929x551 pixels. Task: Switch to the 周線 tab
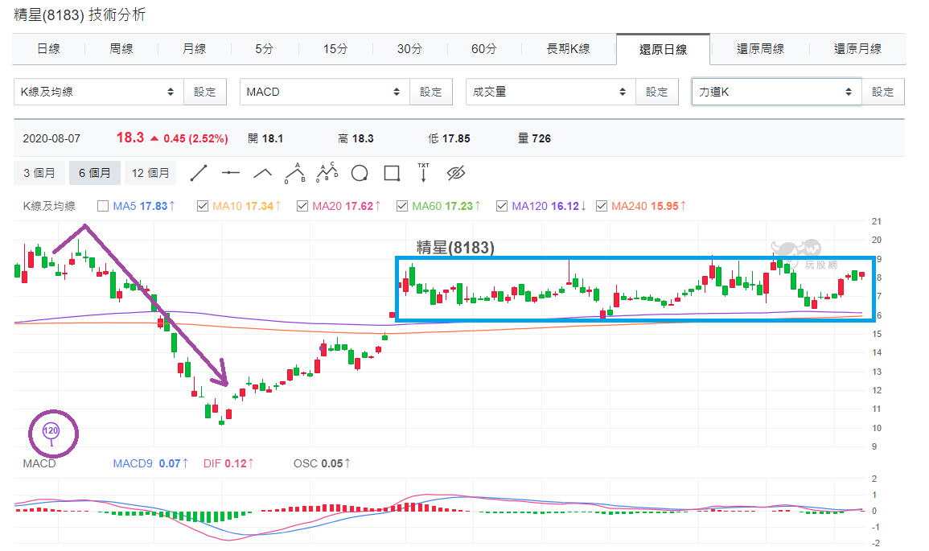point(121,49)
